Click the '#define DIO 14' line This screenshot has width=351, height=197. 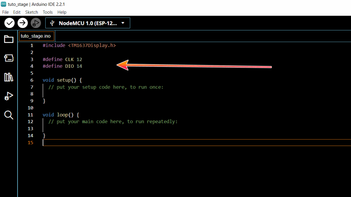click(62, 66)
